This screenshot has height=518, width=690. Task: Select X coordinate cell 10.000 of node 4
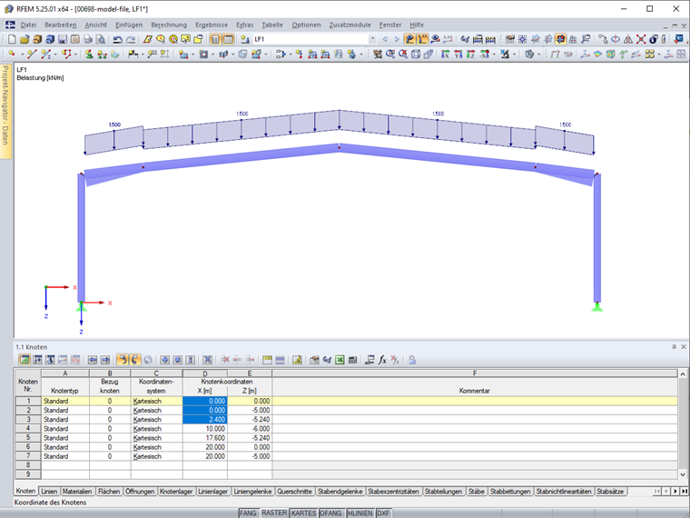(x=205, y=429)
